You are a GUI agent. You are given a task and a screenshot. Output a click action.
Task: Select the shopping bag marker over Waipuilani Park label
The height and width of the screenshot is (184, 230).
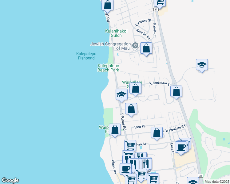point(115,130)
